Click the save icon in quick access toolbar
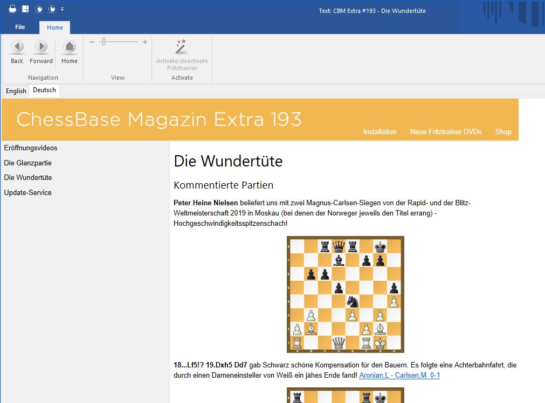 (x=25, y=9)
